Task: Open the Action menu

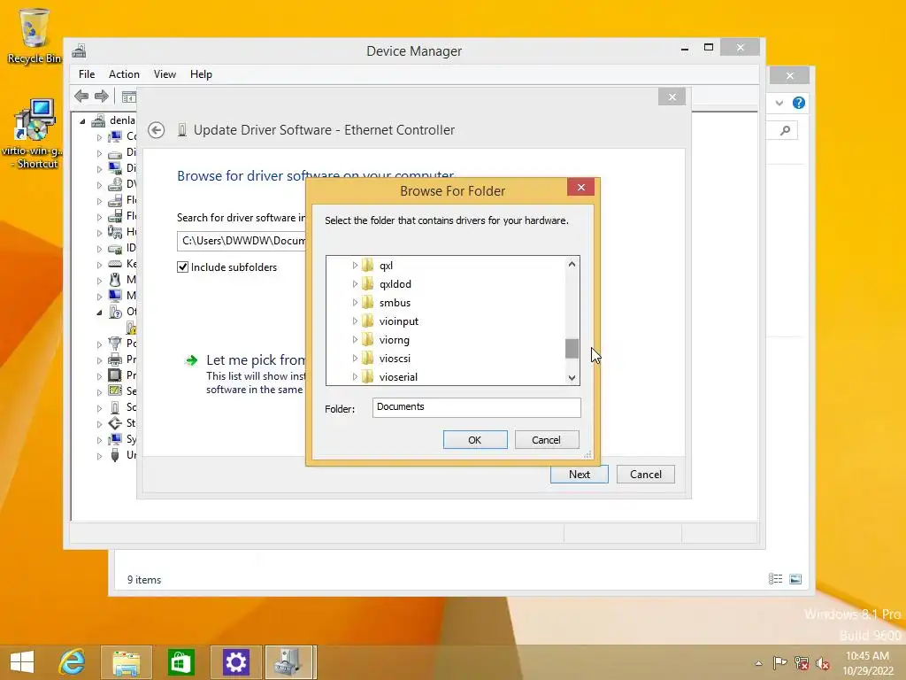Action: click(x=124, y=74)
